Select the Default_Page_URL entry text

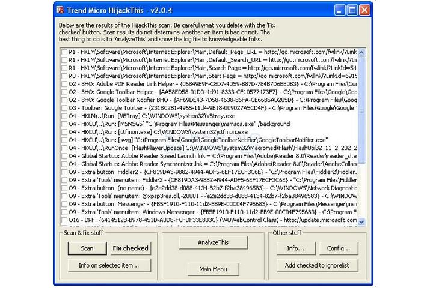coord(213,52)
